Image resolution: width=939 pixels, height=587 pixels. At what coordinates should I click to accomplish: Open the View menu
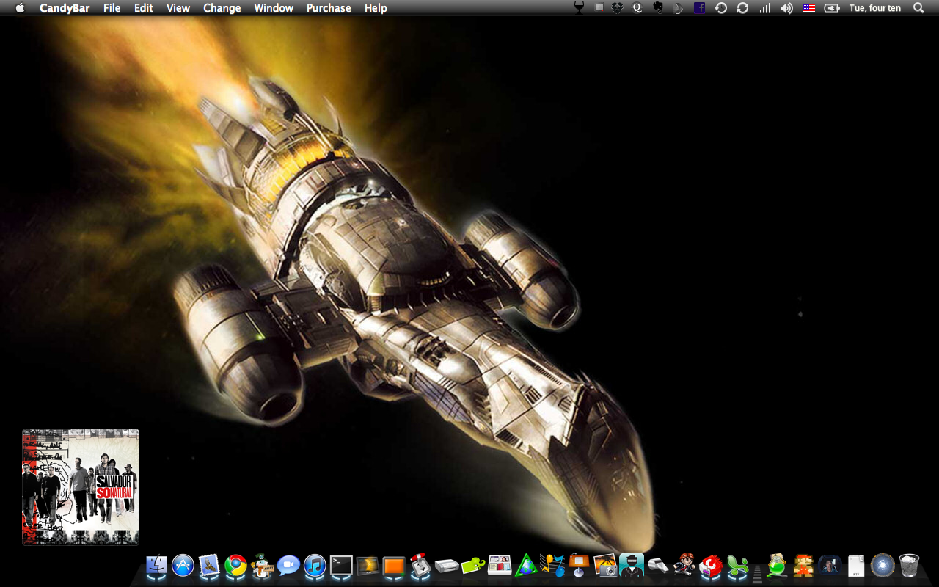coord(178,8)
